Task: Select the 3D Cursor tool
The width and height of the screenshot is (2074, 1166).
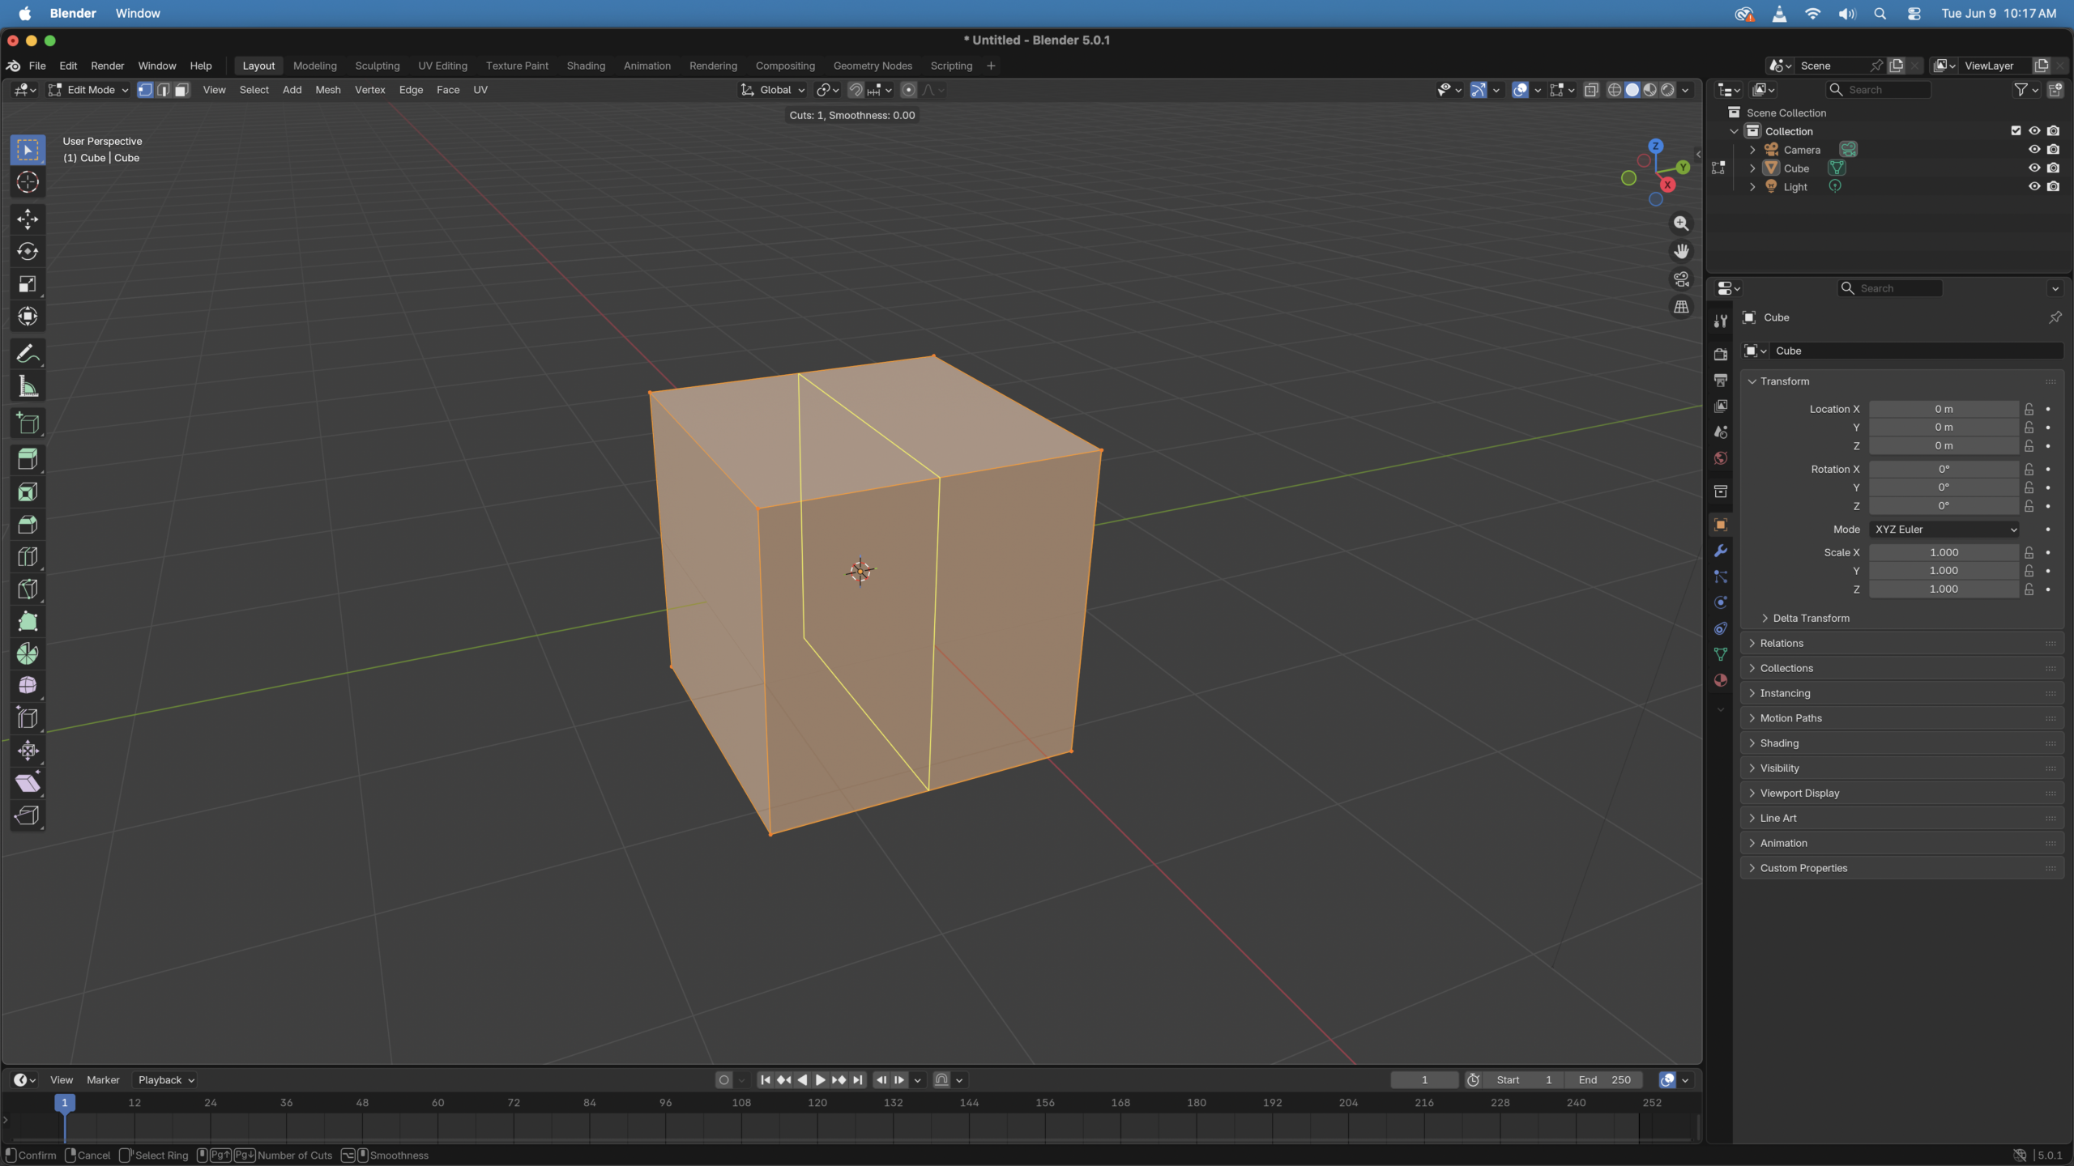Action: tap(28, 182)
